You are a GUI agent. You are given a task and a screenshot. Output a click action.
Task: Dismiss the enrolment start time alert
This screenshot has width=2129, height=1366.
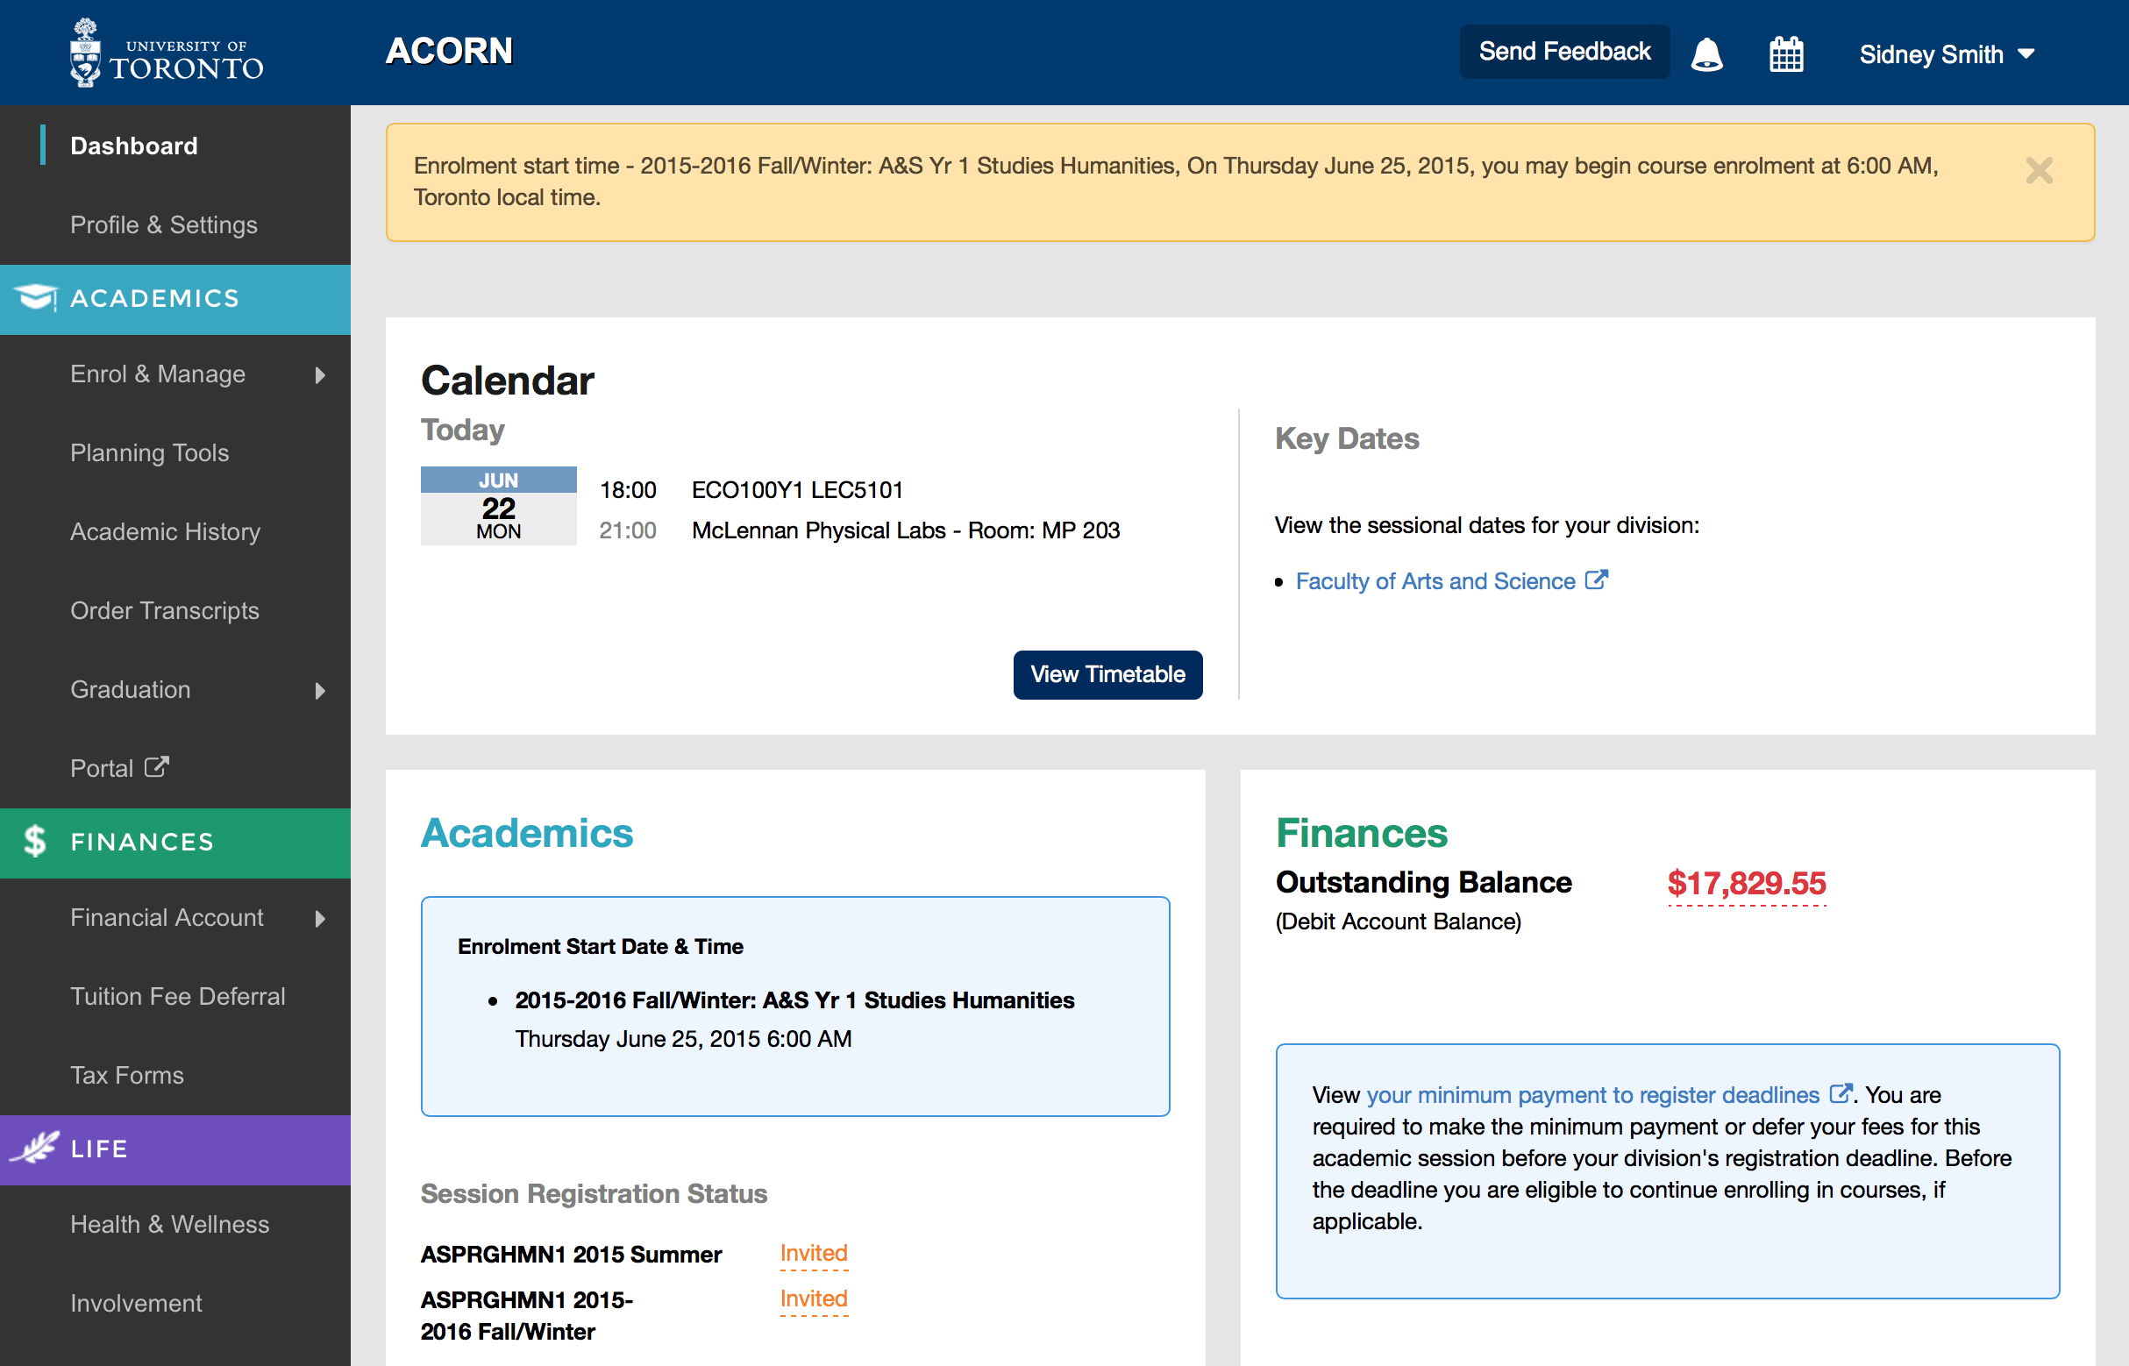pos(2039,170)
